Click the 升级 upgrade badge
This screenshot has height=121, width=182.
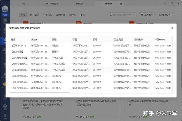click(5, 15)
